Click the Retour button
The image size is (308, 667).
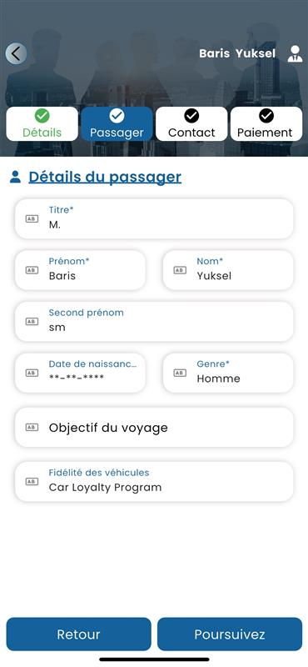(78, 634)
